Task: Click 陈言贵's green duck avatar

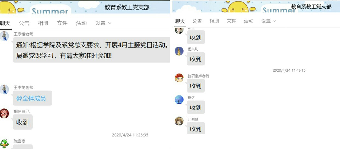Action: [4, 144]
